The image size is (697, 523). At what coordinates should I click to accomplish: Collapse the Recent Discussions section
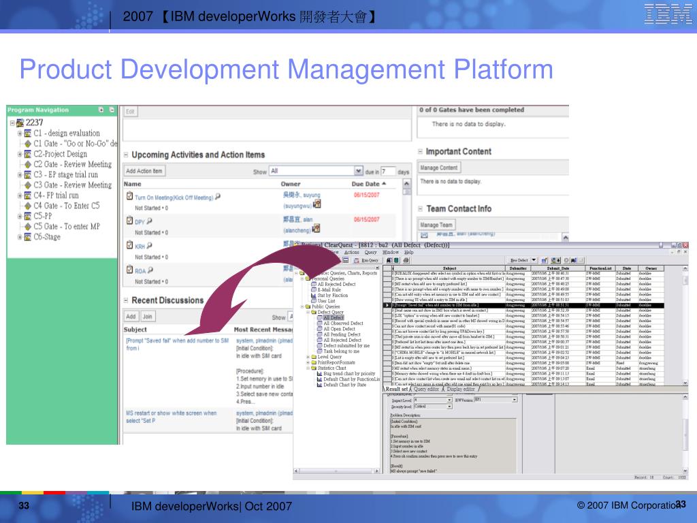pyautogui.click(x=126, y=300)
